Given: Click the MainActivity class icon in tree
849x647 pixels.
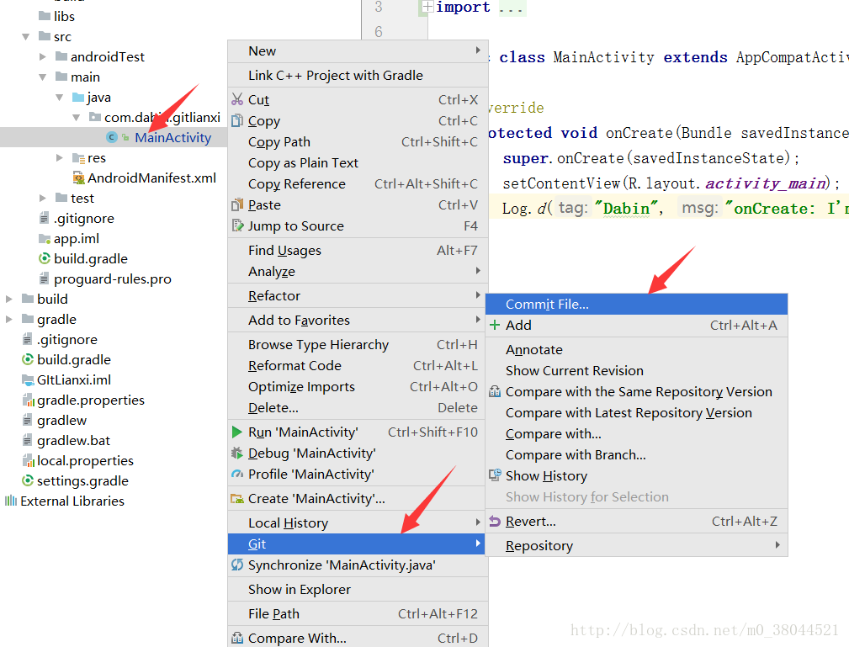Looking at the screenshot, I should [x=112, y=137].
